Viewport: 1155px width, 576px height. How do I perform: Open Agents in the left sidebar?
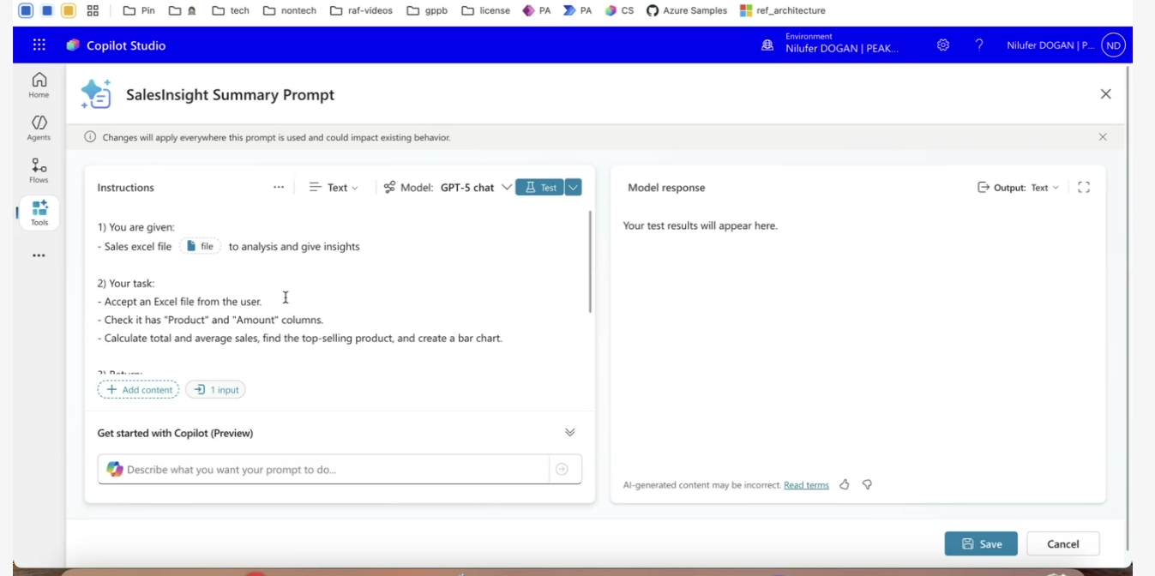click(39, 128)
